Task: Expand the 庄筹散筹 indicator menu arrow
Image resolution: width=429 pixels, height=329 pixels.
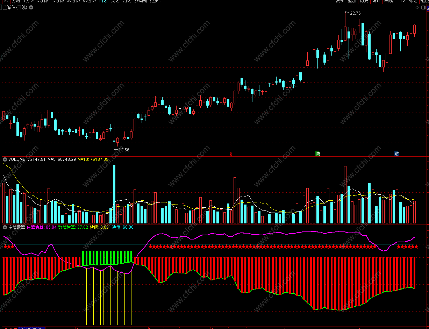Action: 5,227
